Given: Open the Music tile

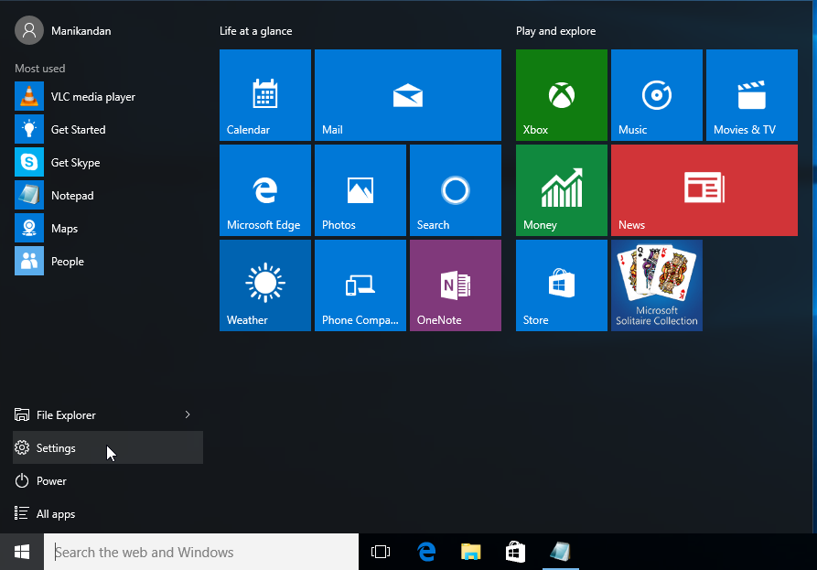Looking at the screenshot, I should (657, 95).
